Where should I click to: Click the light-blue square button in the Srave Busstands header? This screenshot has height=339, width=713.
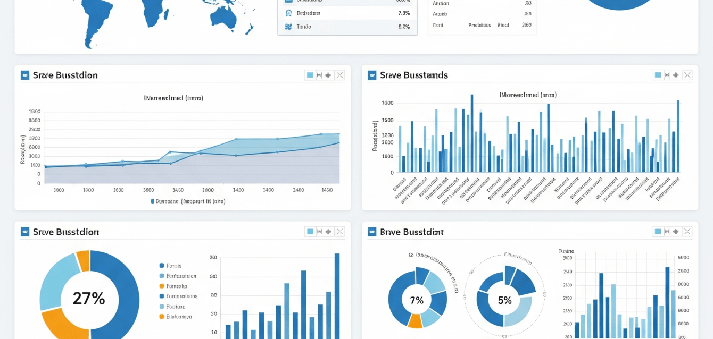tap(658, 75)
